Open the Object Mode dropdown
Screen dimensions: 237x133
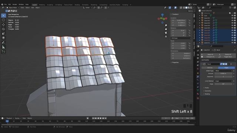[13, 7]
